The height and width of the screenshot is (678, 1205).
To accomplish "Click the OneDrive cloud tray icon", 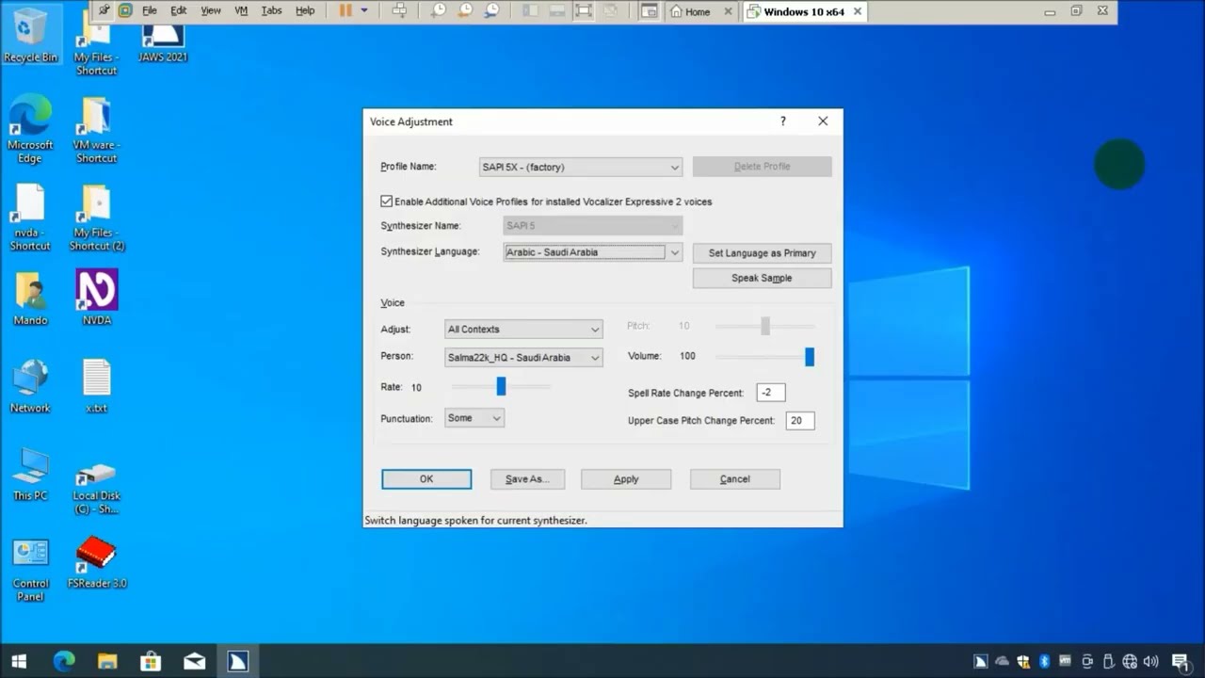I will (x=1002, y=662).
